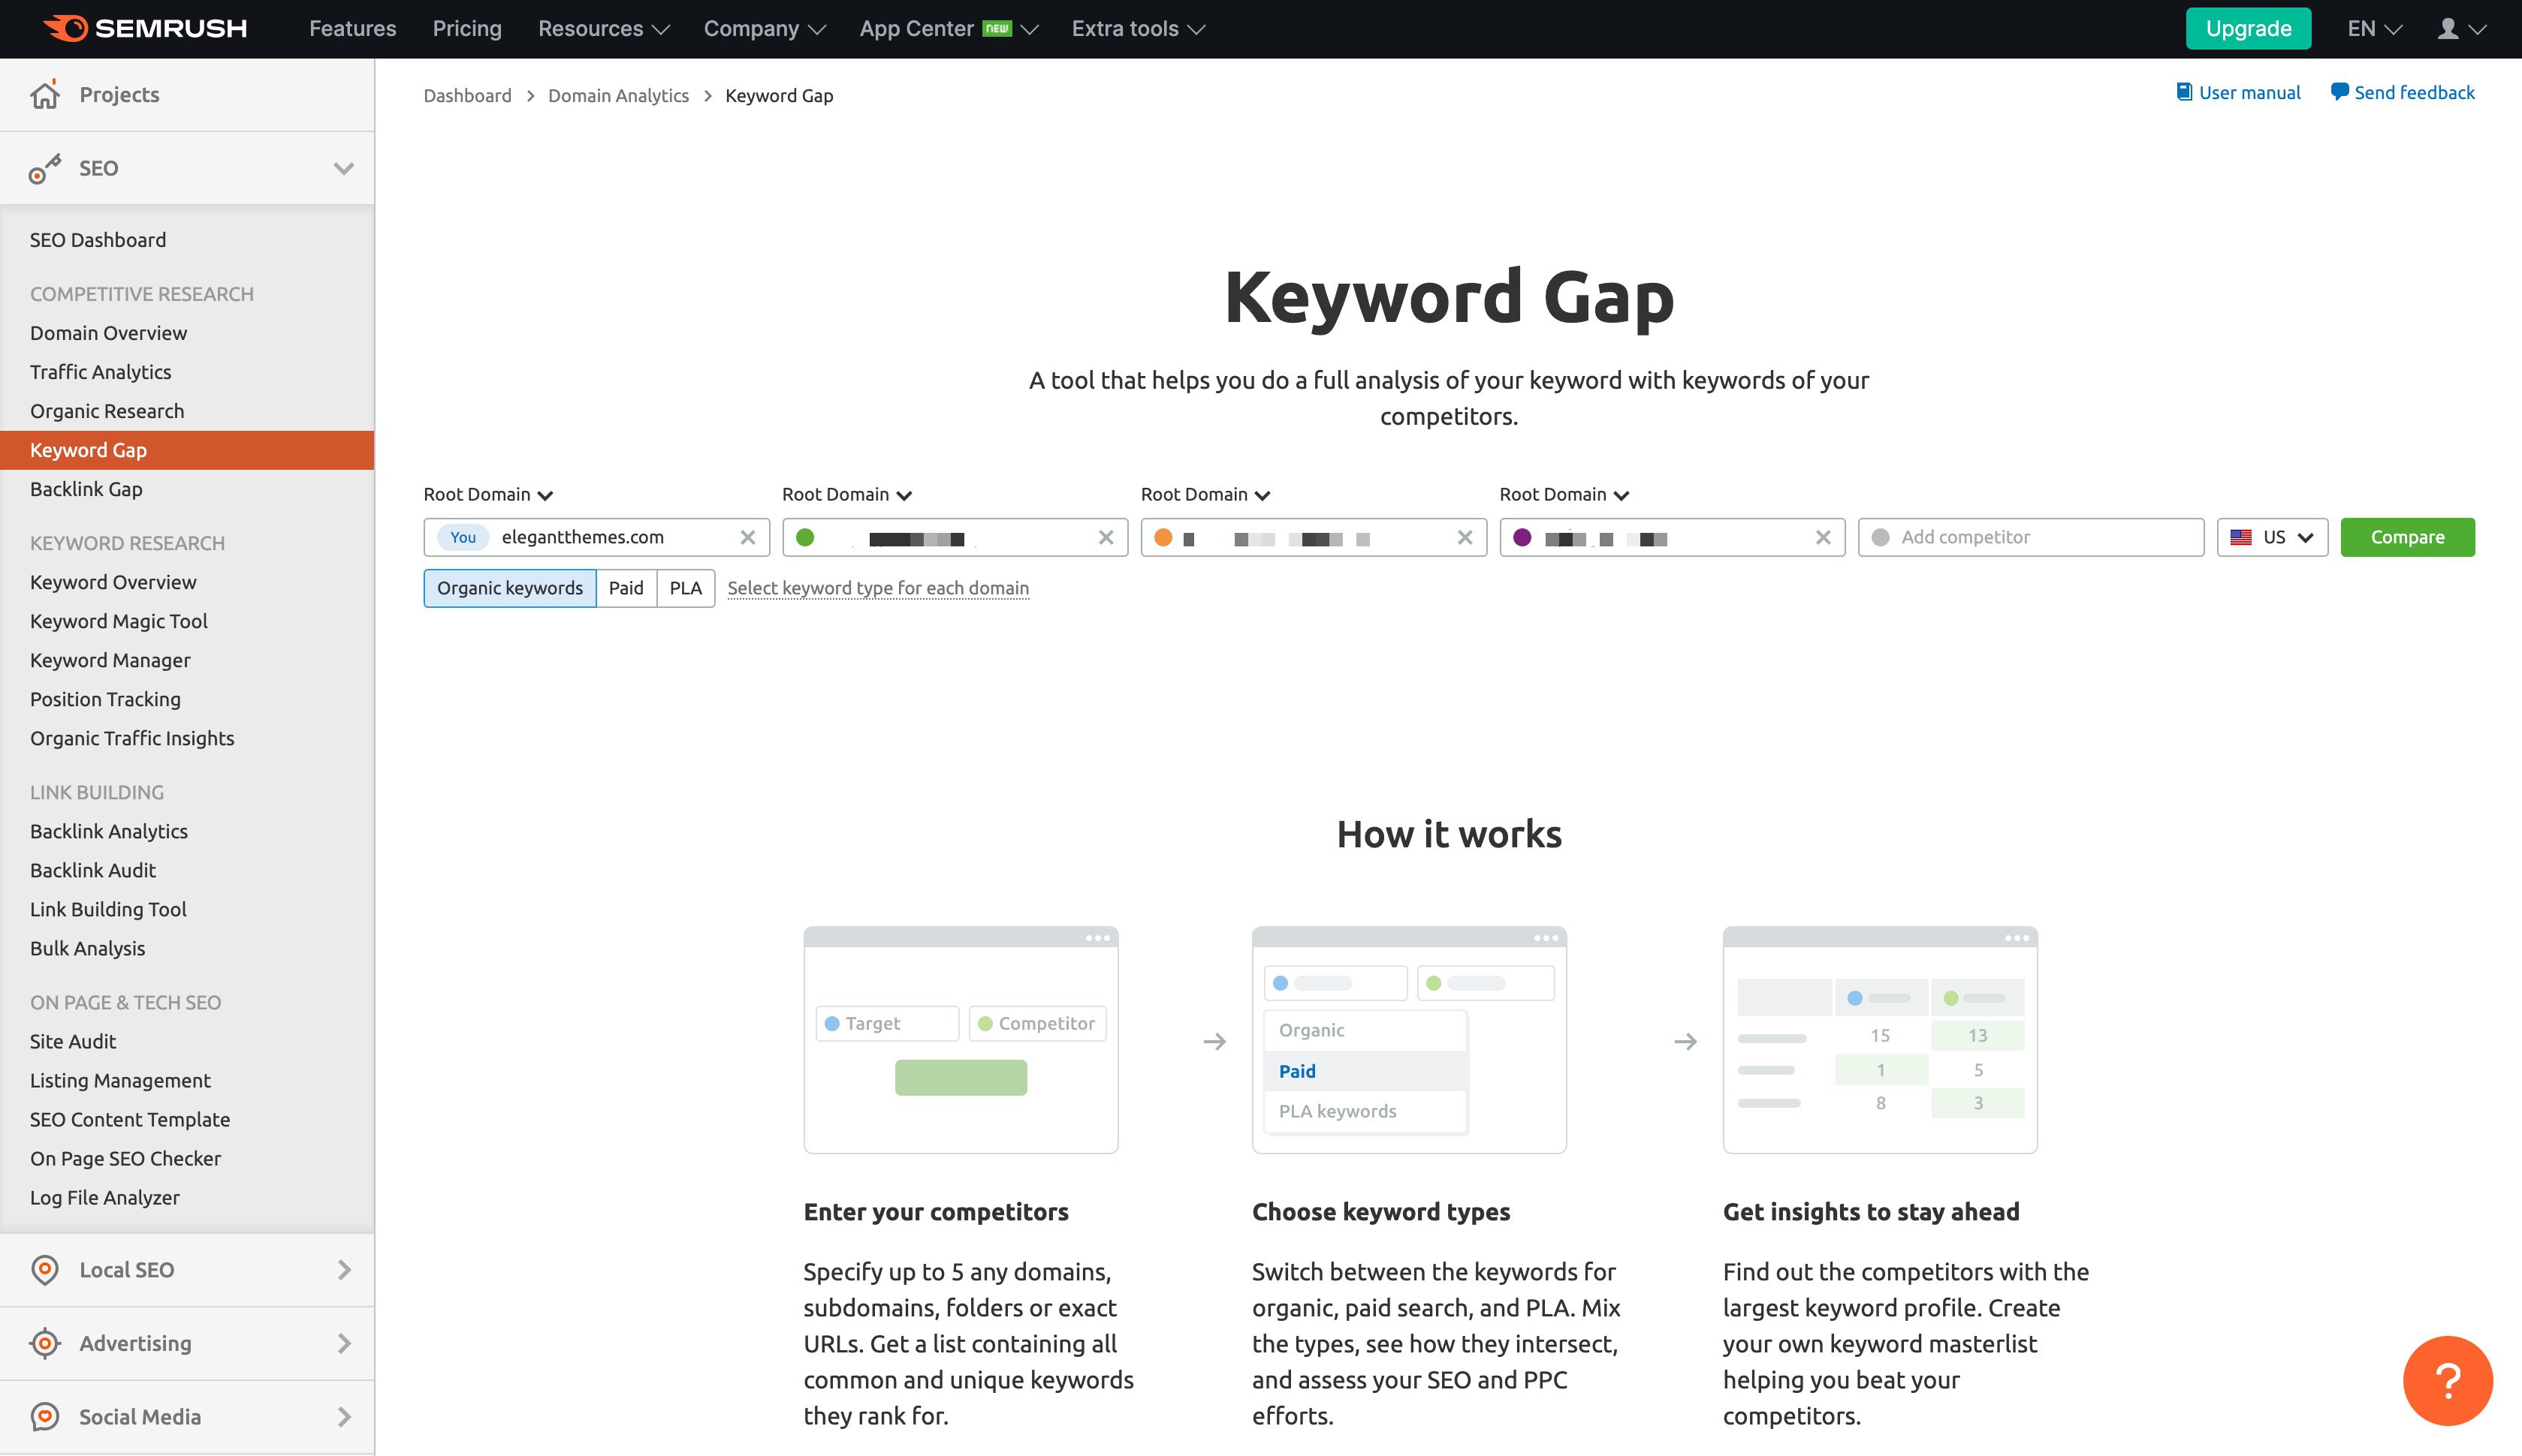Open the orange help question-mark bubble
This screenshot has width=2522, height=1456.
[x=2446, y=1381]
